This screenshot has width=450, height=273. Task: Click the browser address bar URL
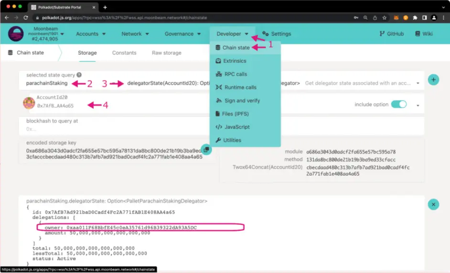coord(125,18)
